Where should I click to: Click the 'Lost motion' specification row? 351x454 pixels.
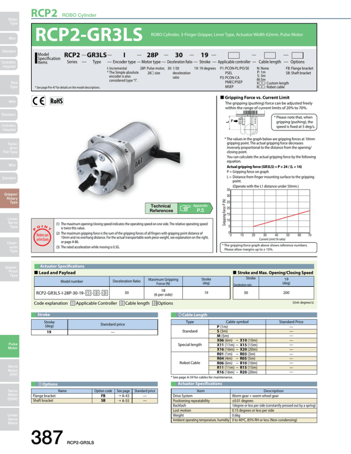coord(244,410)
